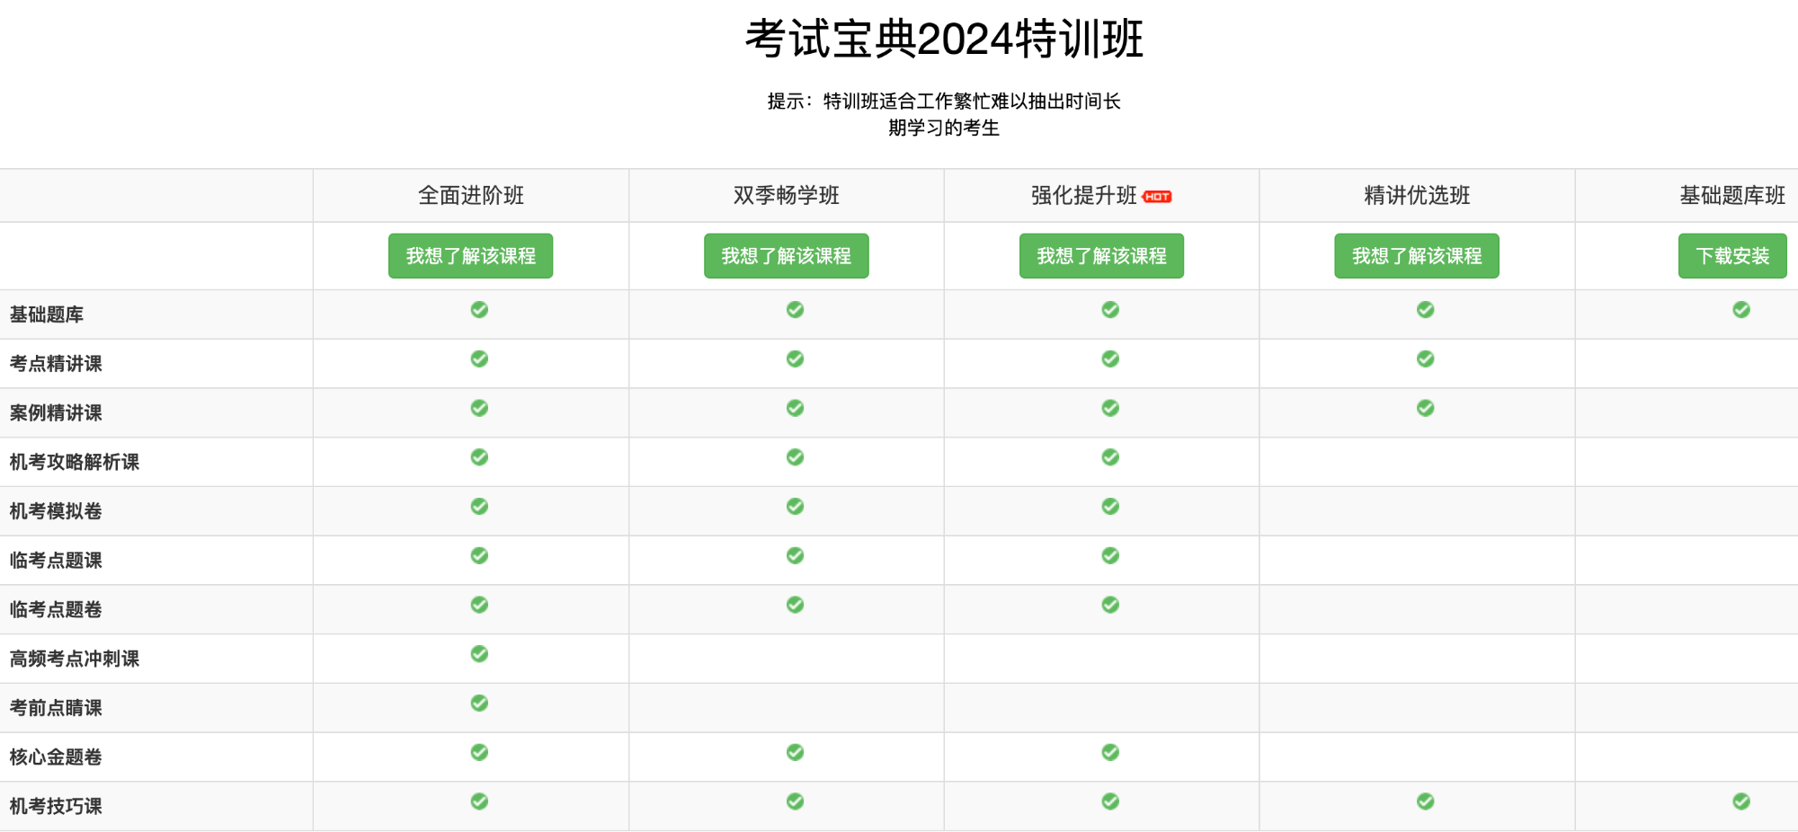Click 我想了解该课程 under 全面进阶班
The image size is (1798, 832).
tap(470, 255)
